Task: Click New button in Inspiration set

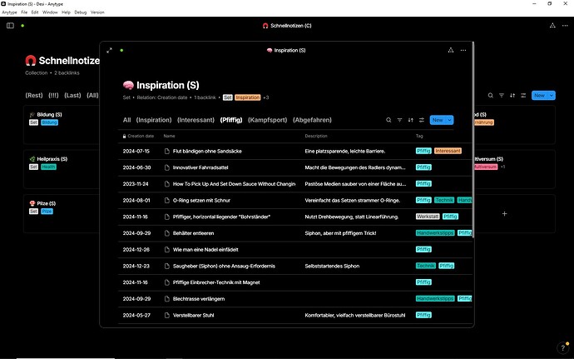Action: pos(438,120)
